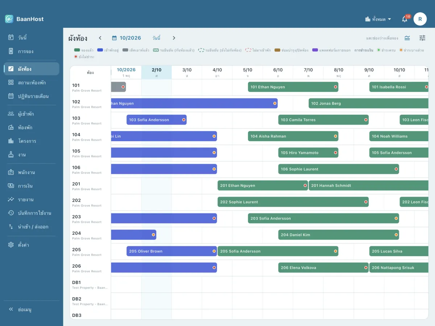Open การเงิน finance page
Screen dimensions: 435x326
(32, 186)
